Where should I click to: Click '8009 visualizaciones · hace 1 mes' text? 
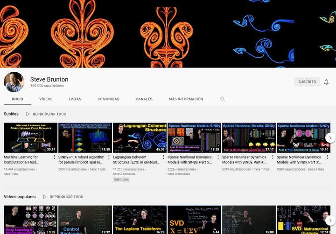coord(301,169)
